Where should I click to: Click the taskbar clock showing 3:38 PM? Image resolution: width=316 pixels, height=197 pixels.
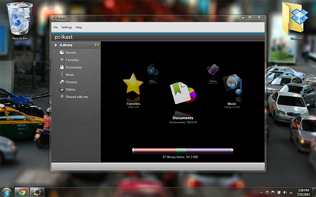(x=303, y=192)
